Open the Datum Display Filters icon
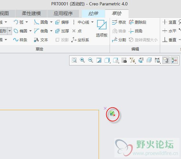 pos(133,60)
